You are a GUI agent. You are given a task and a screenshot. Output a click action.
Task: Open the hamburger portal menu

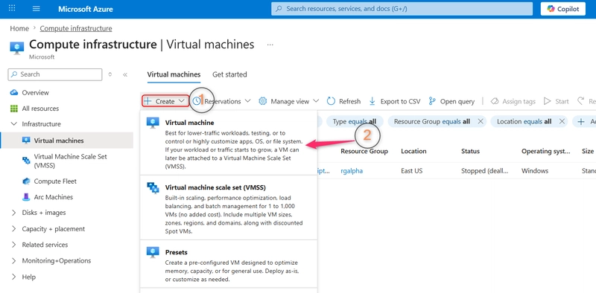pyautogui.click(x=36, y=8)
